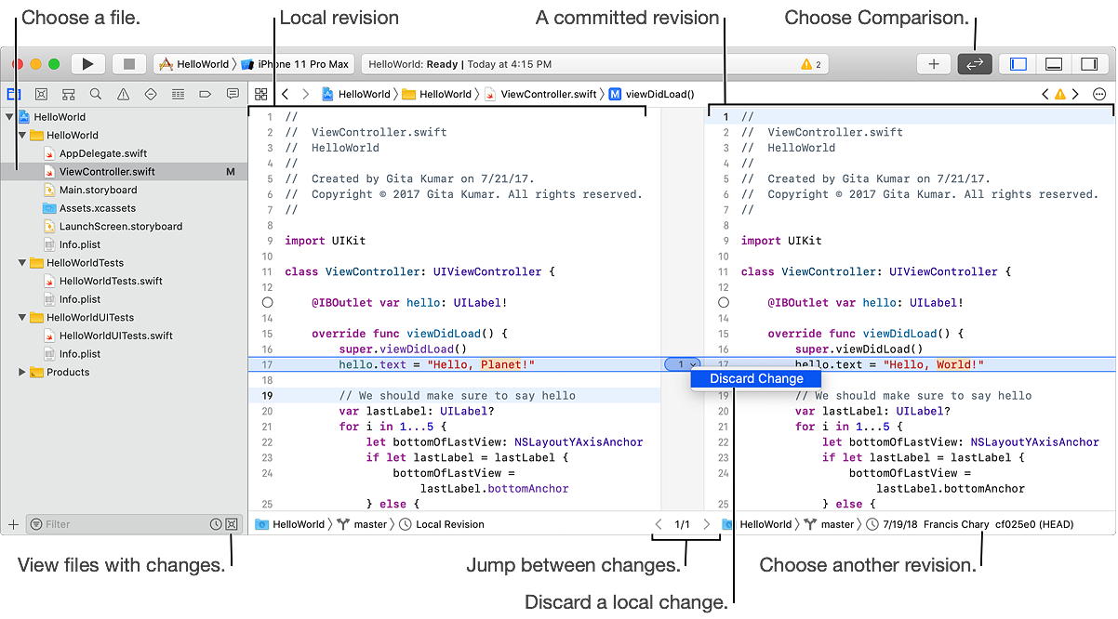This screenshot has height=619, width=1118.
Task: Open the Find navigator
Action: click(96, 94)
